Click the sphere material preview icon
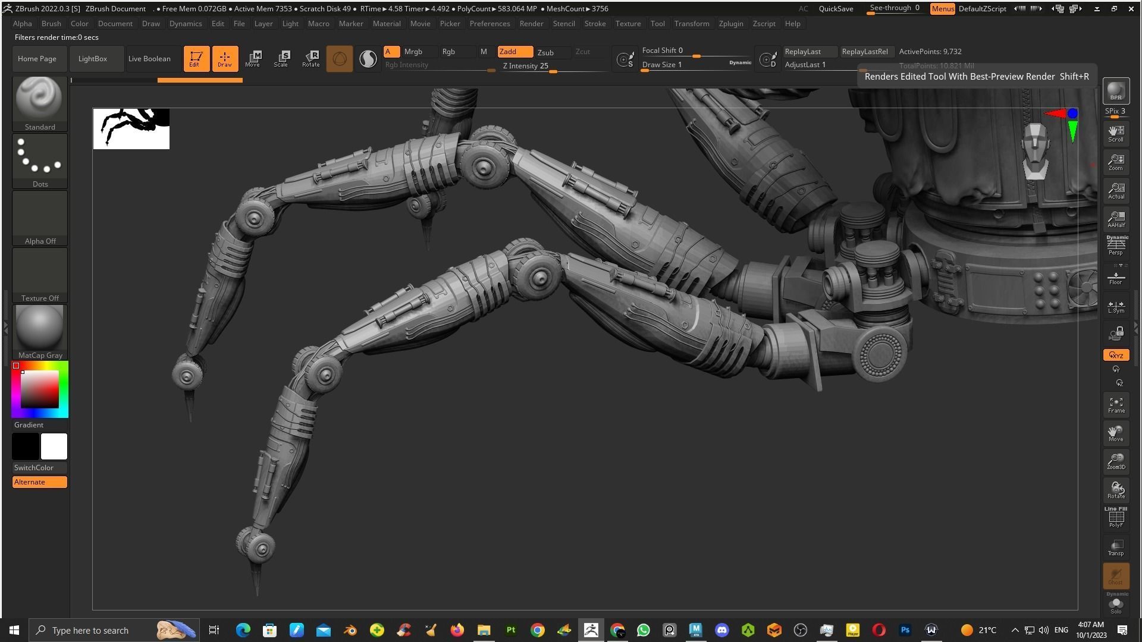1142x642 pixels. (x=340, y=58)
